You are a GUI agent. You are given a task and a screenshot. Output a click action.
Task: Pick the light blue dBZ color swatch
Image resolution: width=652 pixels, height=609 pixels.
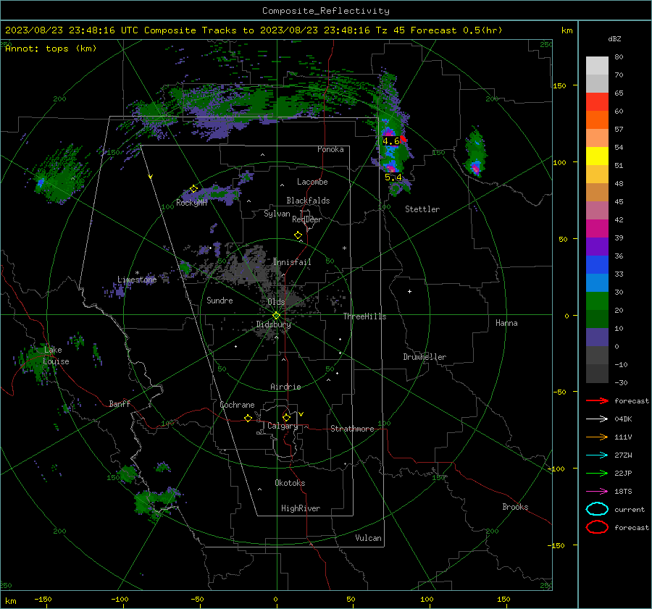(x=597, y=282)
